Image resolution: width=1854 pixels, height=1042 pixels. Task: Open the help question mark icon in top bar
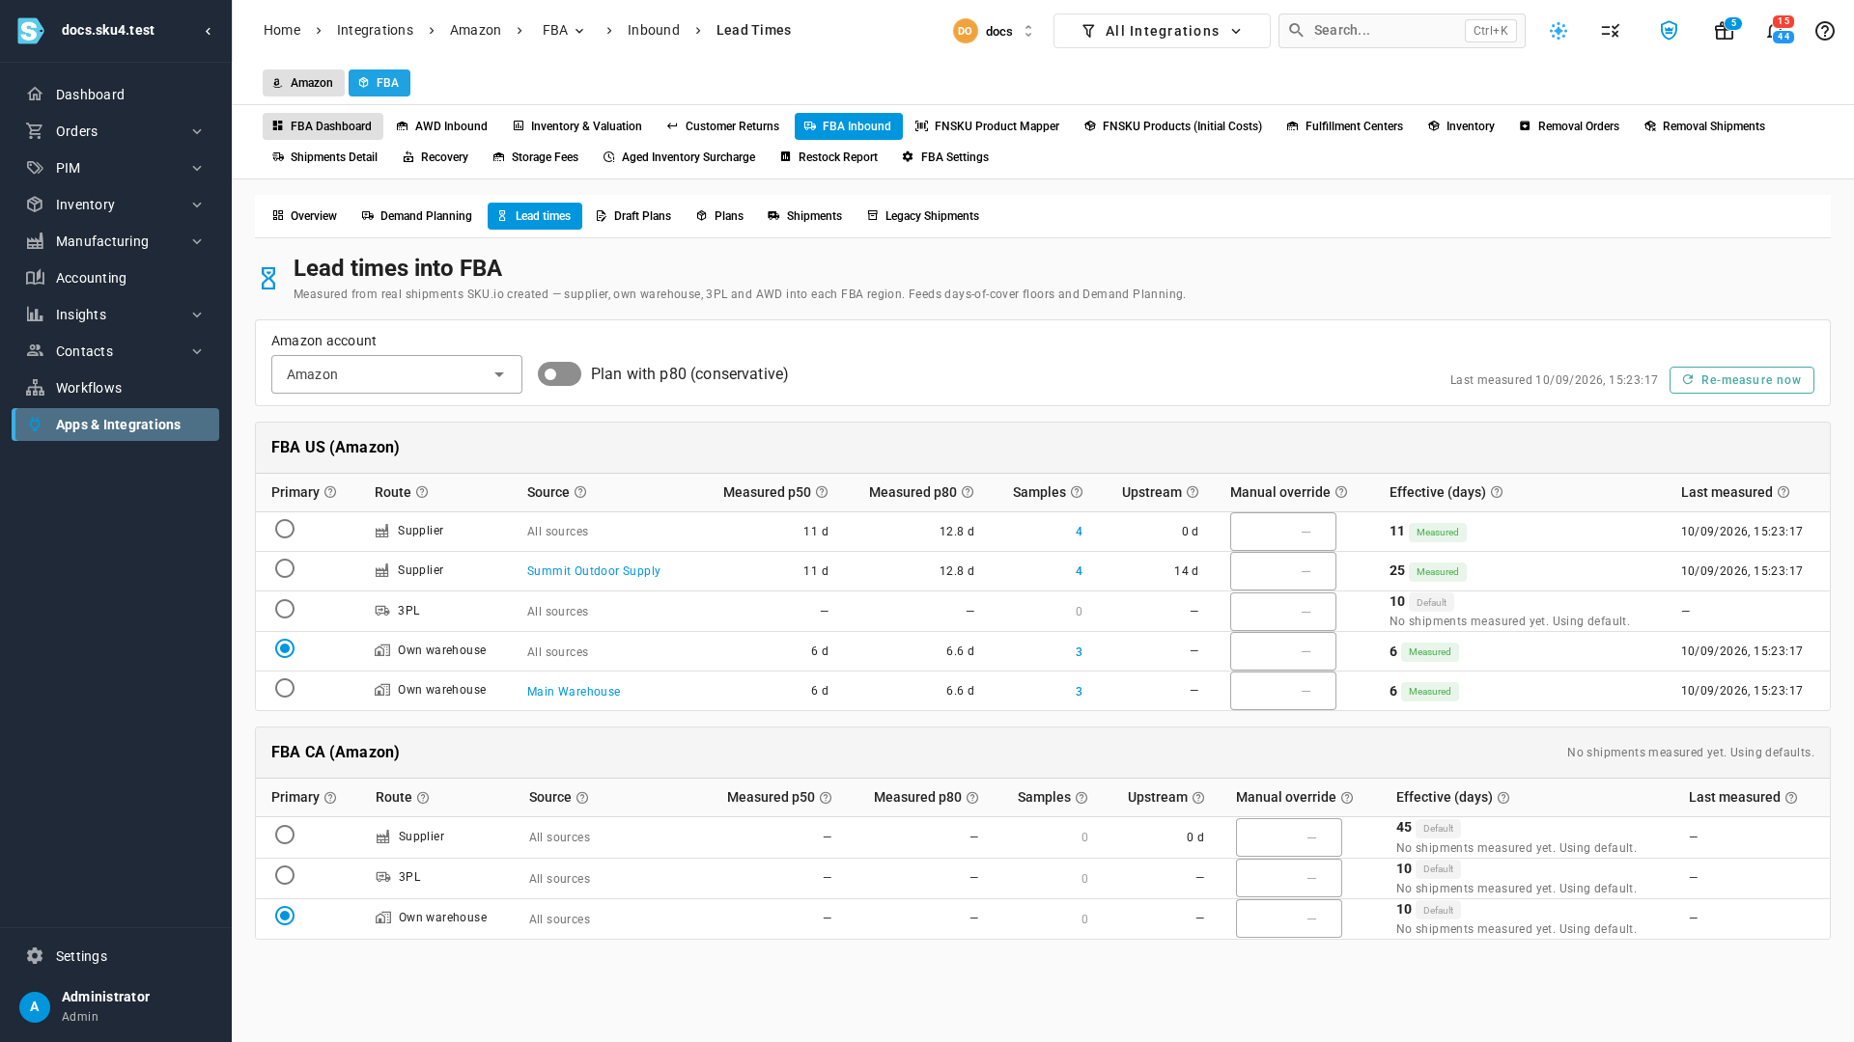[x=1824, y=31]
